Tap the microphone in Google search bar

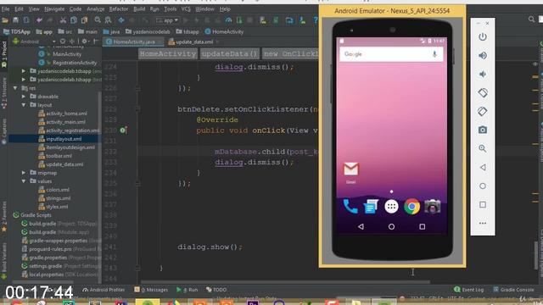(434, 54)
